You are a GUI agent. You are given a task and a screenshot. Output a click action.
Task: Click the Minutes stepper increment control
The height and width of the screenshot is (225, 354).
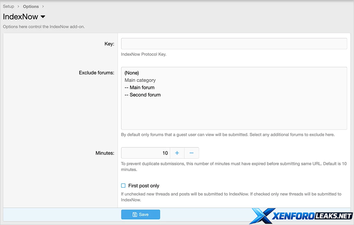point(177,153)
